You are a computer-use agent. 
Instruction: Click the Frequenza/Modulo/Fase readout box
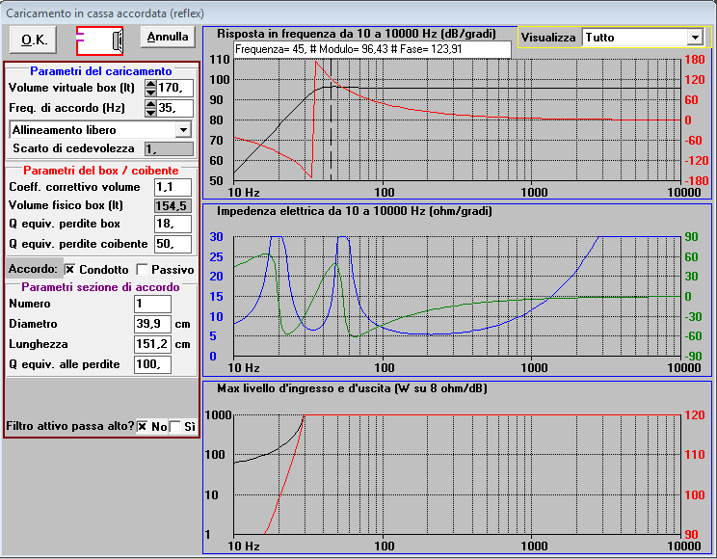coord(372,49)
